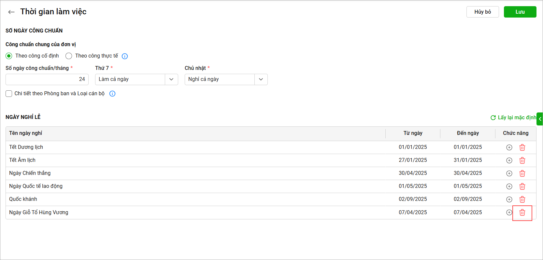The height and width of the screenshot is (260, 543).
Task: Add a row after Tết Âm lịch
Action: [x=509, y=160]
